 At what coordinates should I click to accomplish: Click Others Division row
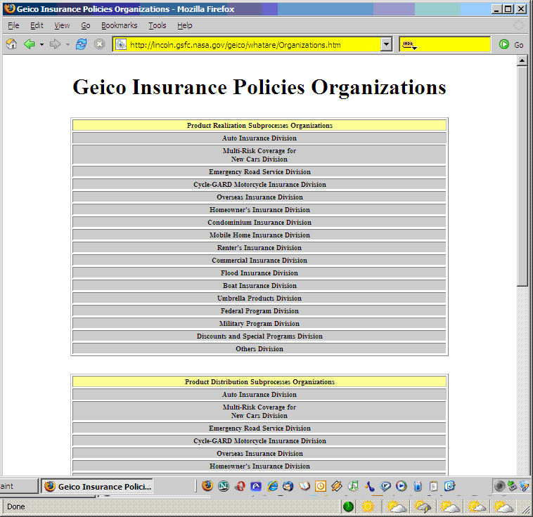tap(259, 348)
